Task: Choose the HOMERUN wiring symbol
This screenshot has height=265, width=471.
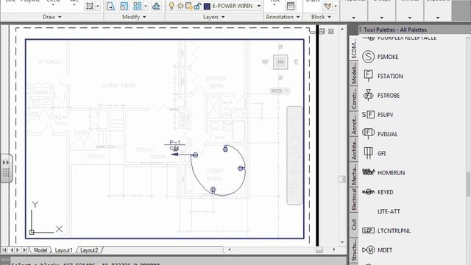Action: 383,173
